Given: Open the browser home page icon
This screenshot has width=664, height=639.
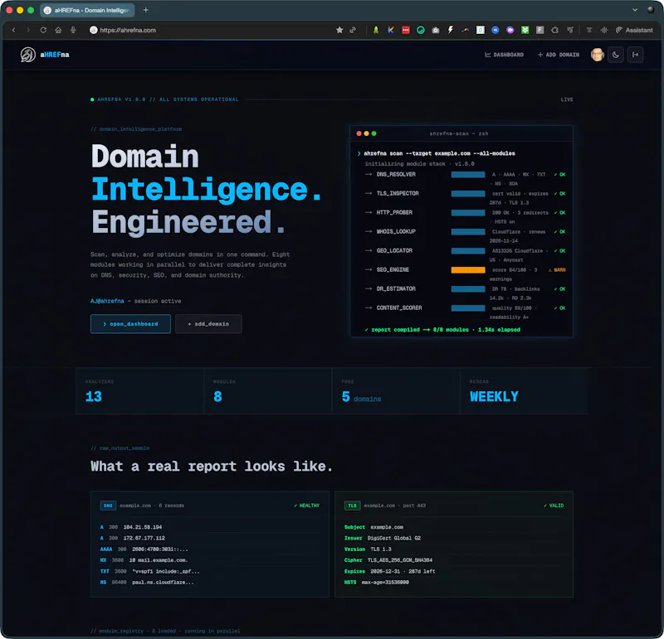Looking at the screenshot, I should click(x=58, y=30).
